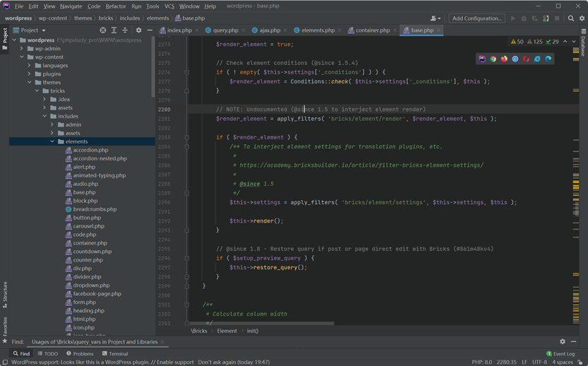Click Collapse All icon in Project panel
This screenshot has height=366, width=588.
tap(125, 30)
